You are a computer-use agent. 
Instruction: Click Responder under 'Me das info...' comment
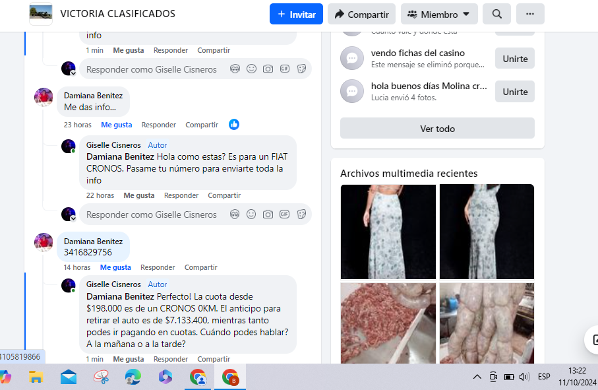(159, 125)
